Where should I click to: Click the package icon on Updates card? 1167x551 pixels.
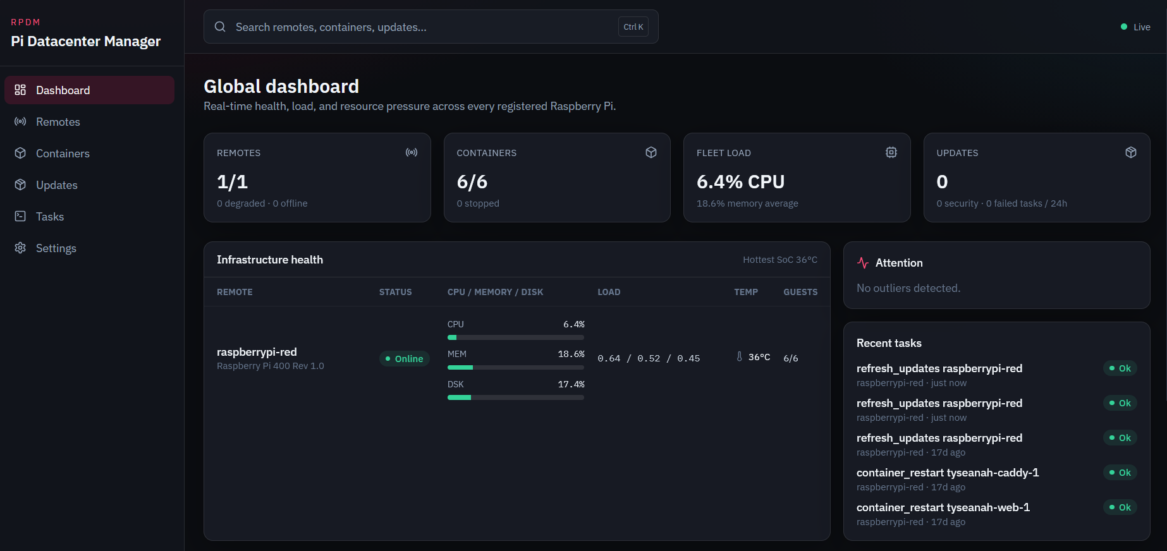coord(1131,152)
